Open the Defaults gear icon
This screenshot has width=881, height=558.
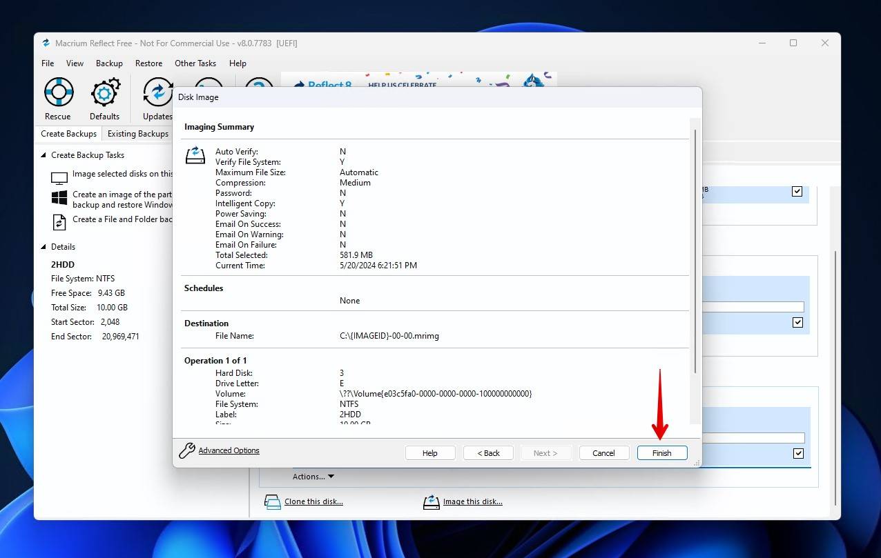[x=105, y=92]
